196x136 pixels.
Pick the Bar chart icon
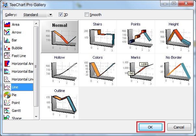point(7,40)
